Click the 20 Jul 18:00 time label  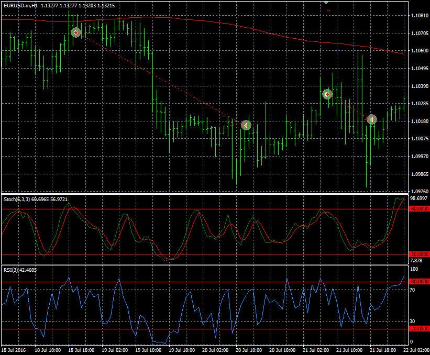tap(282, 350)
